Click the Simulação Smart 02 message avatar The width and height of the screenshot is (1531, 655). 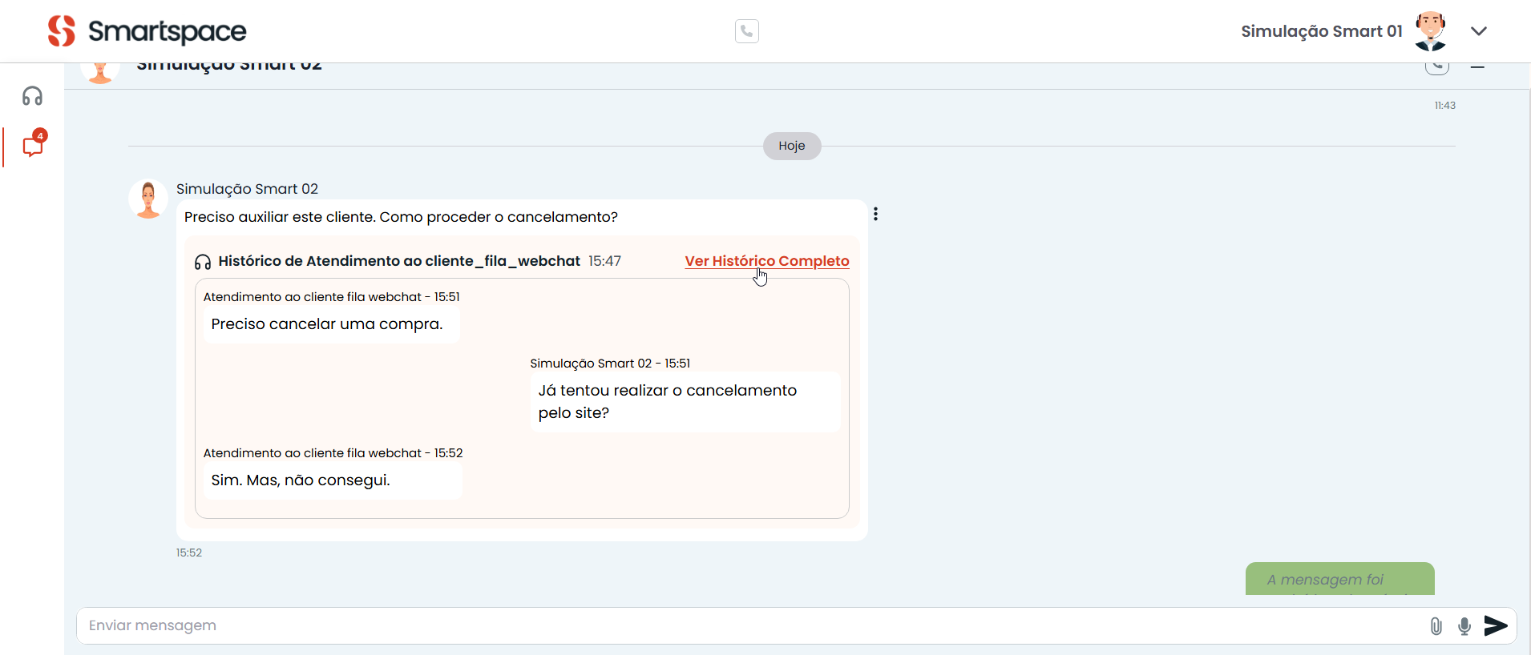tap(148, 199)
